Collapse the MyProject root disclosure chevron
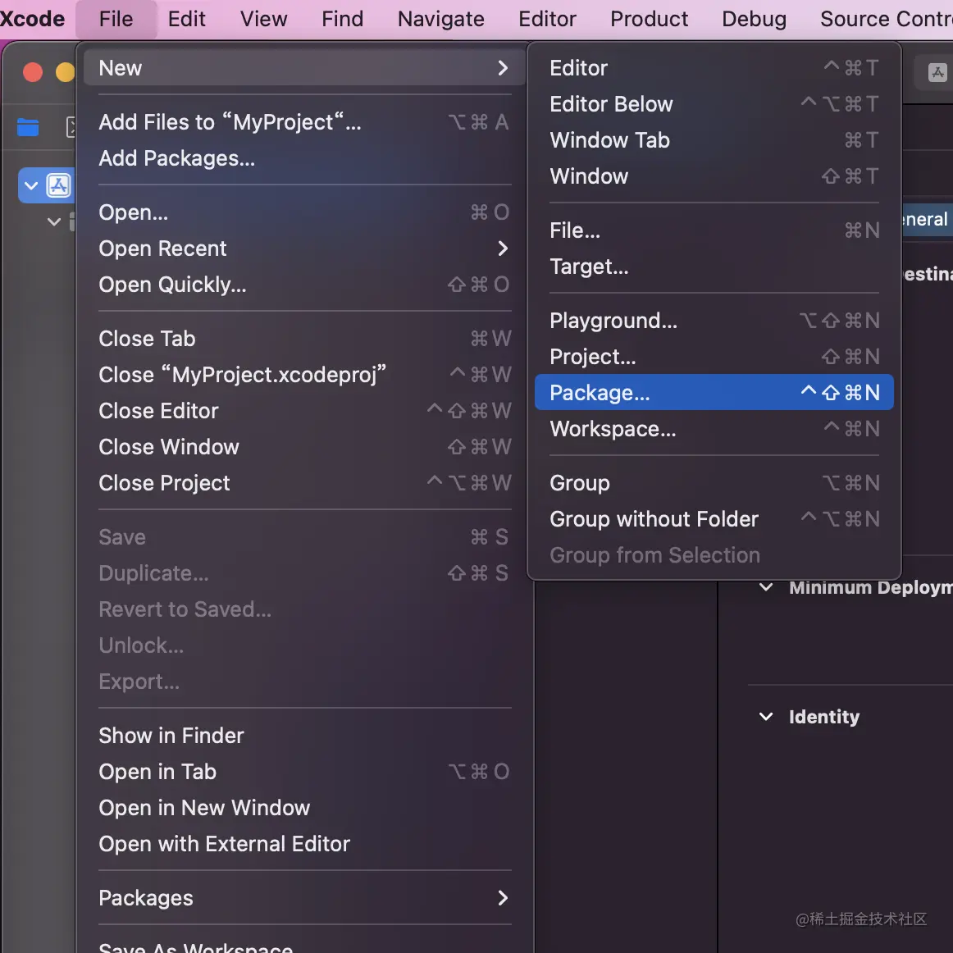Screen dimensions: 953x953 pos(31,185)
